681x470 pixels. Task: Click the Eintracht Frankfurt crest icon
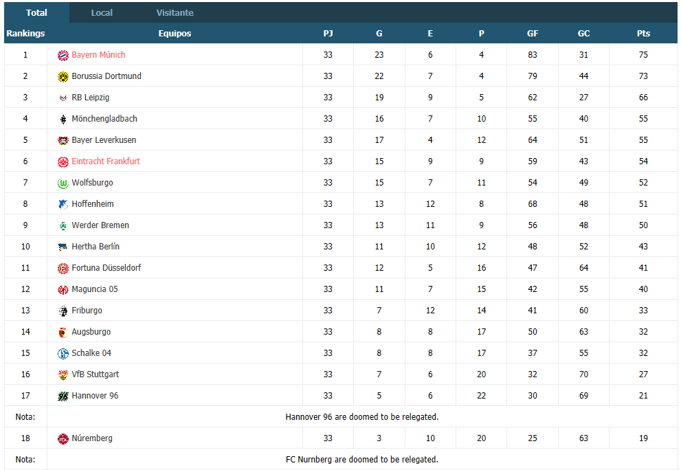(63, 161)
